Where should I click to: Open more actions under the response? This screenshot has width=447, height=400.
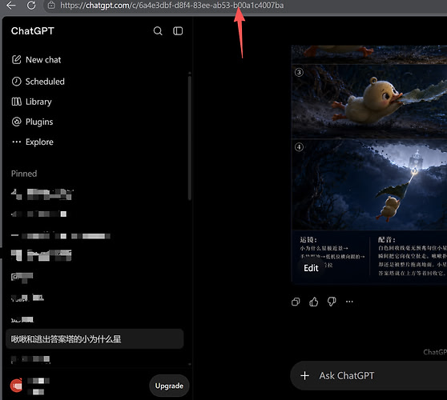coord(349,302)
